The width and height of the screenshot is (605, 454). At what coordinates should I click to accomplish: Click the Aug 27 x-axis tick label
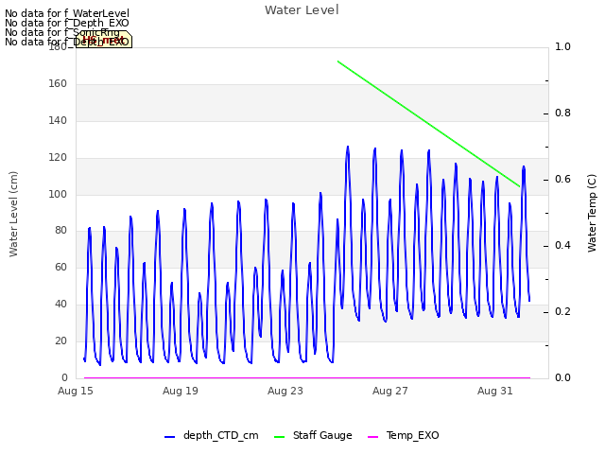pos(390,391)
